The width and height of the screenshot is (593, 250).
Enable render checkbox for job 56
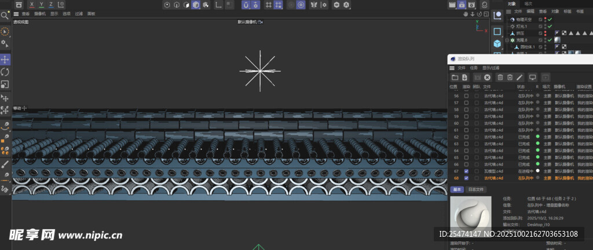point(466,95)
